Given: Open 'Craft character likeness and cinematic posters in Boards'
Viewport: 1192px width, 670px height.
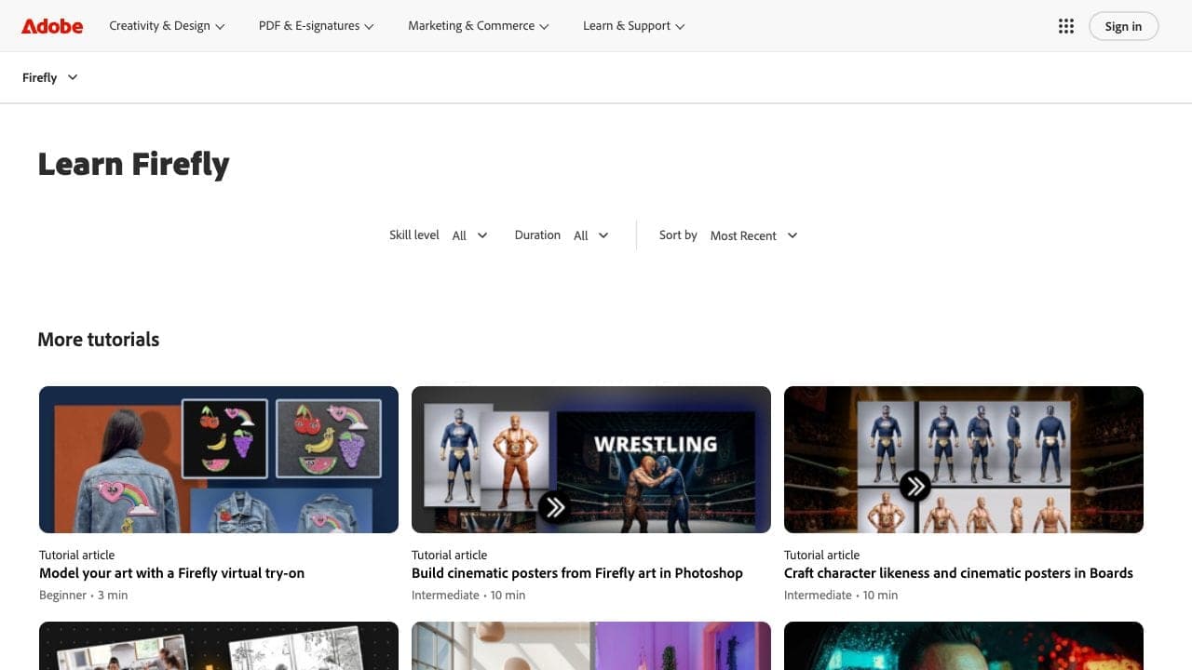Looking at the screenshot, I should click(x=958, y=573).
